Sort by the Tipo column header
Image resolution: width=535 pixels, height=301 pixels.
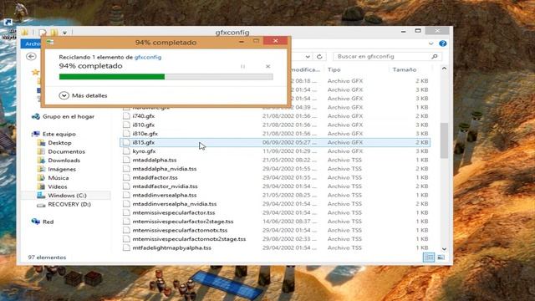click(334, 69)
